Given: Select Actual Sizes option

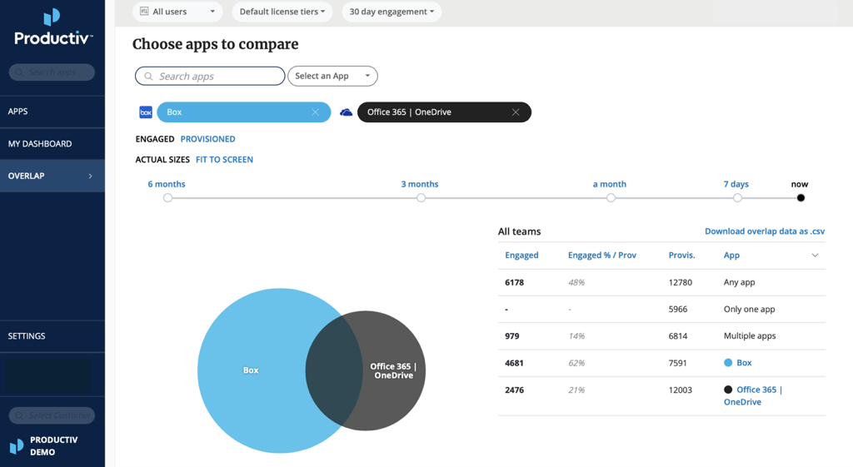Looking at the screenshot, I should [162, 159].
